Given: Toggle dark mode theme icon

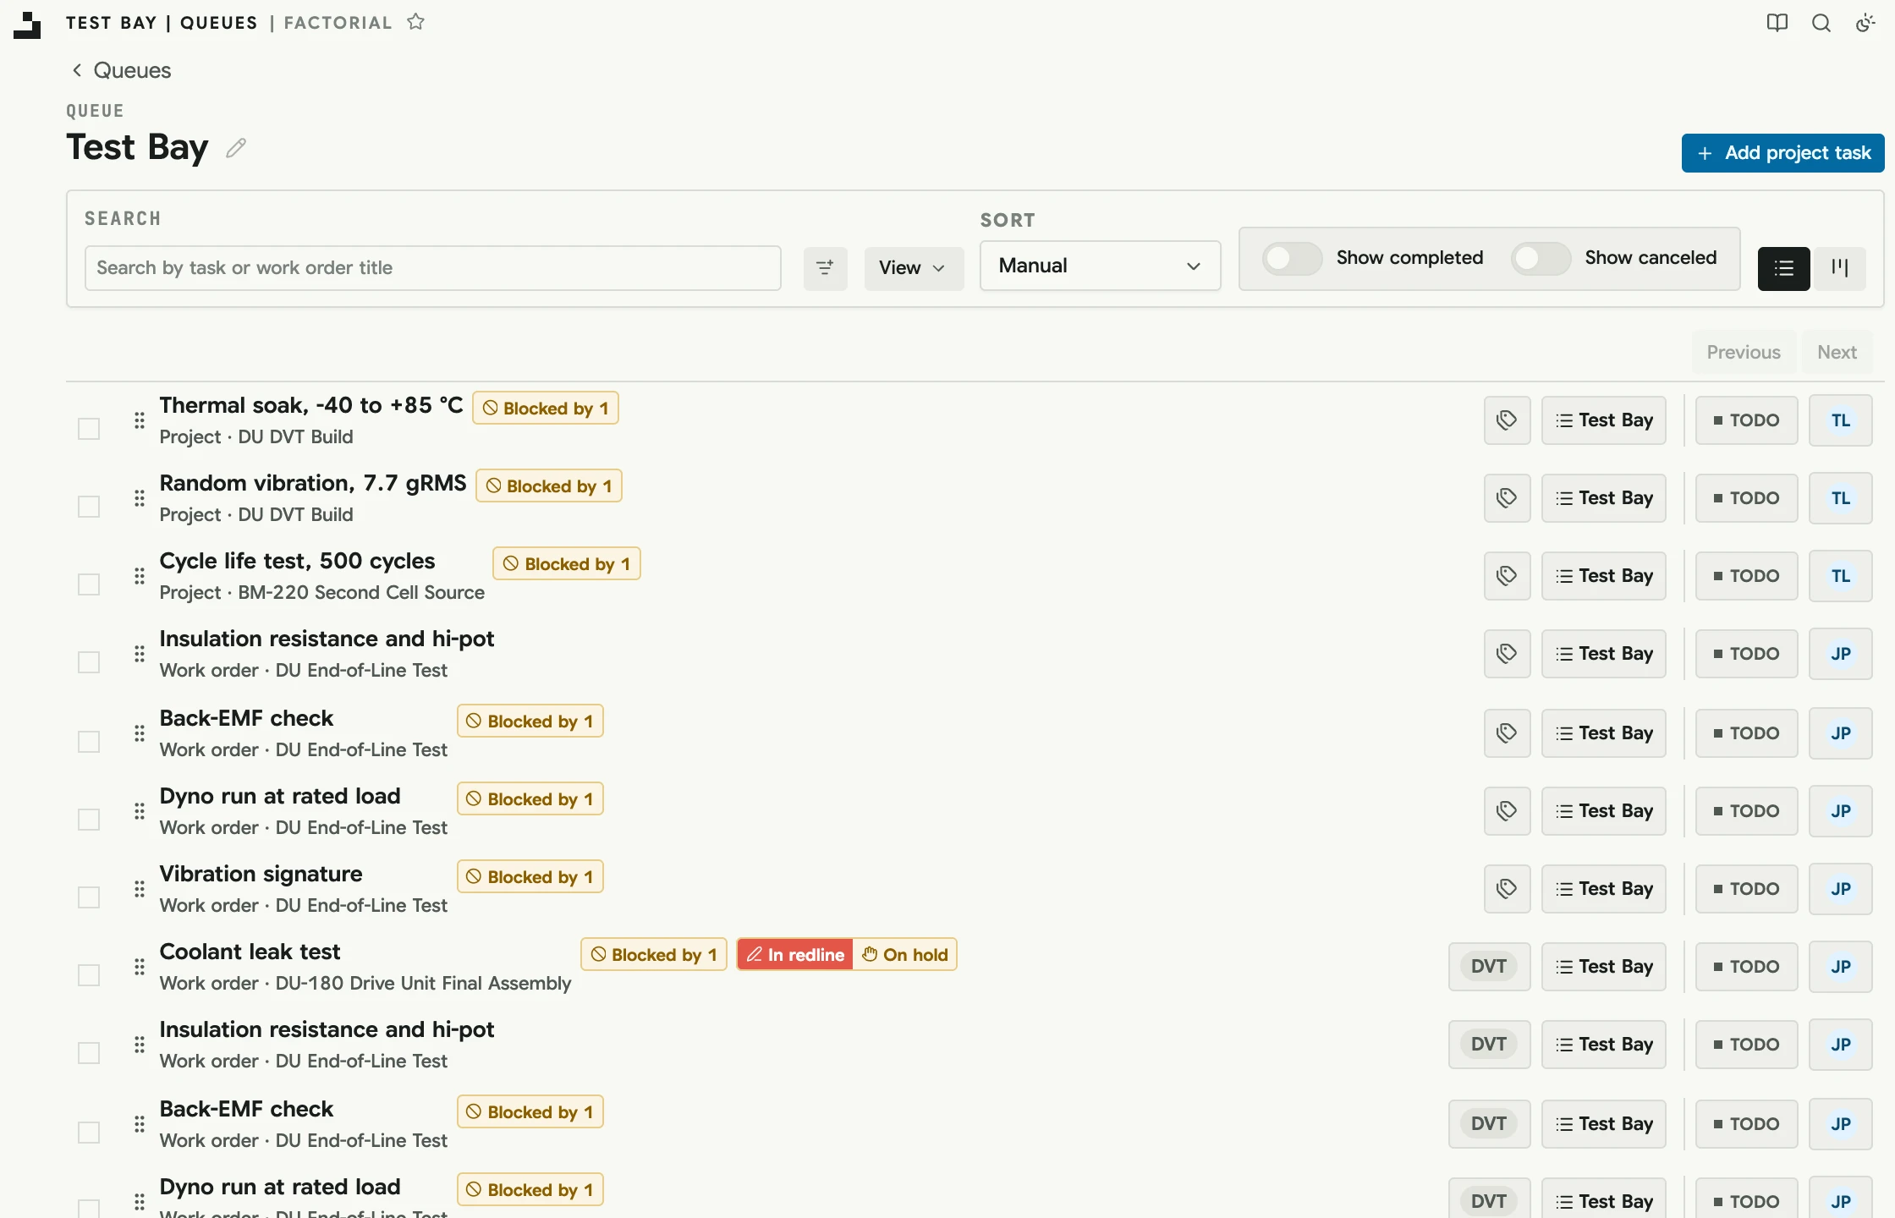Looking at the screenshot, I should (x=1865, y=23).
